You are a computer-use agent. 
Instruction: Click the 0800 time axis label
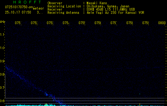(x=162, y=23)
